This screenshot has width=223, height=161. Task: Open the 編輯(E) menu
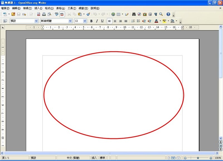[16, 8]
